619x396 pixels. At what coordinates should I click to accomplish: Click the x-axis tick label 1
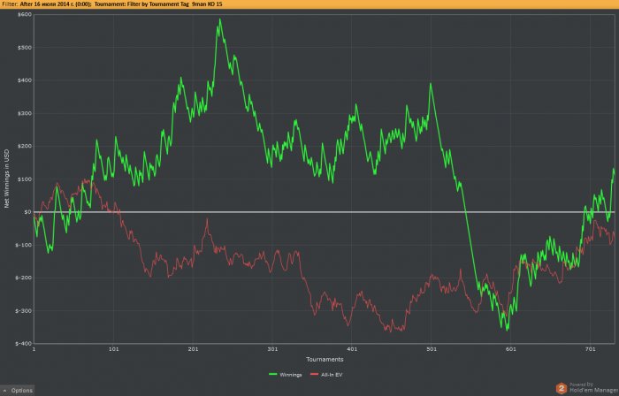34,349
